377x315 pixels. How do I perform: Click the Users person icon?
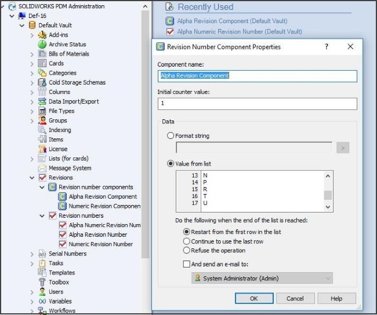42,292
